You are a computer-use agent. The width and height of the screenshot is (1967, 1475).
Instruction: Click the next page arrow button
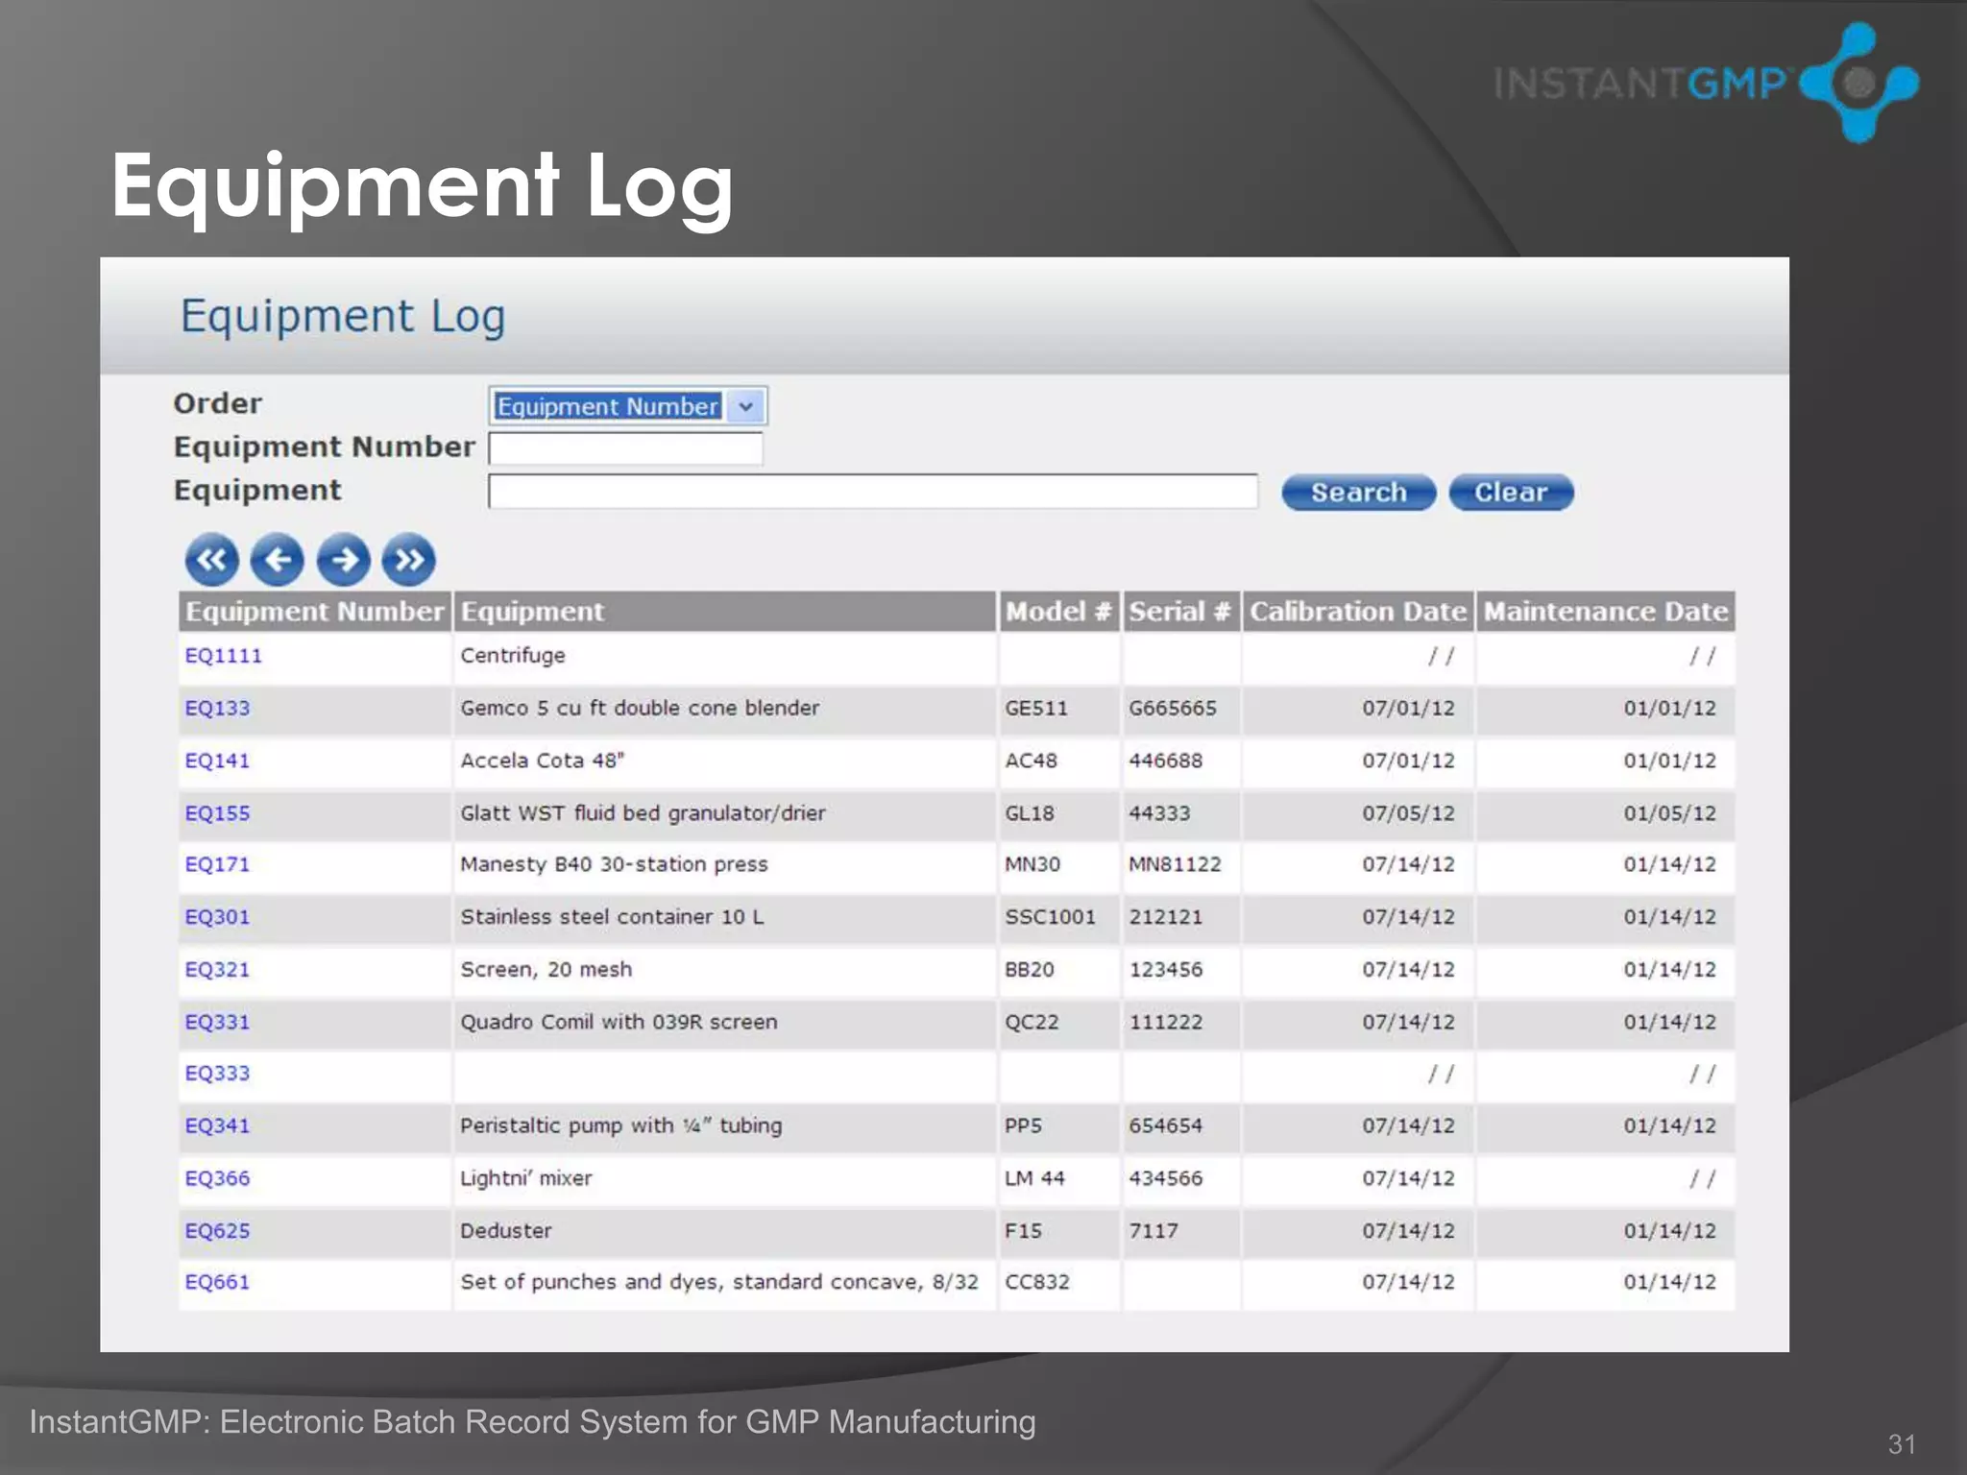click(343, 560)
